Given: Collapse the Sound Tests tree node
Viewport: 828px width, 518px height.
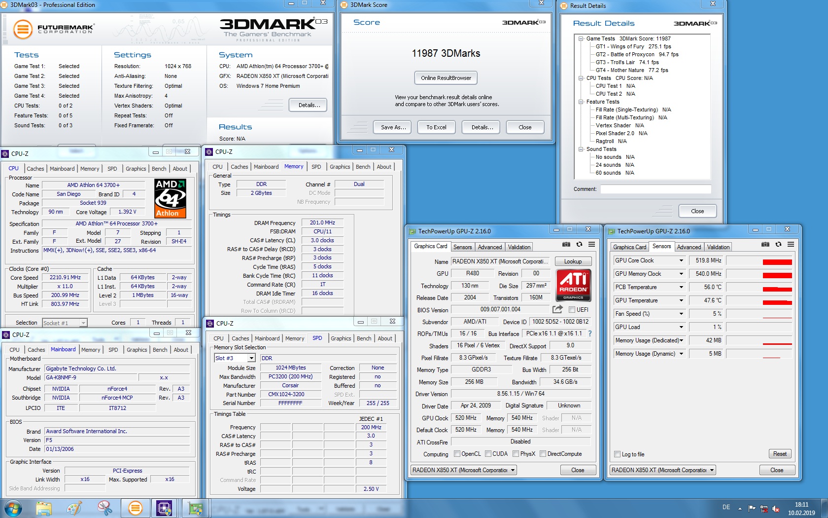Looking at the screenshot, I should 581,149.
